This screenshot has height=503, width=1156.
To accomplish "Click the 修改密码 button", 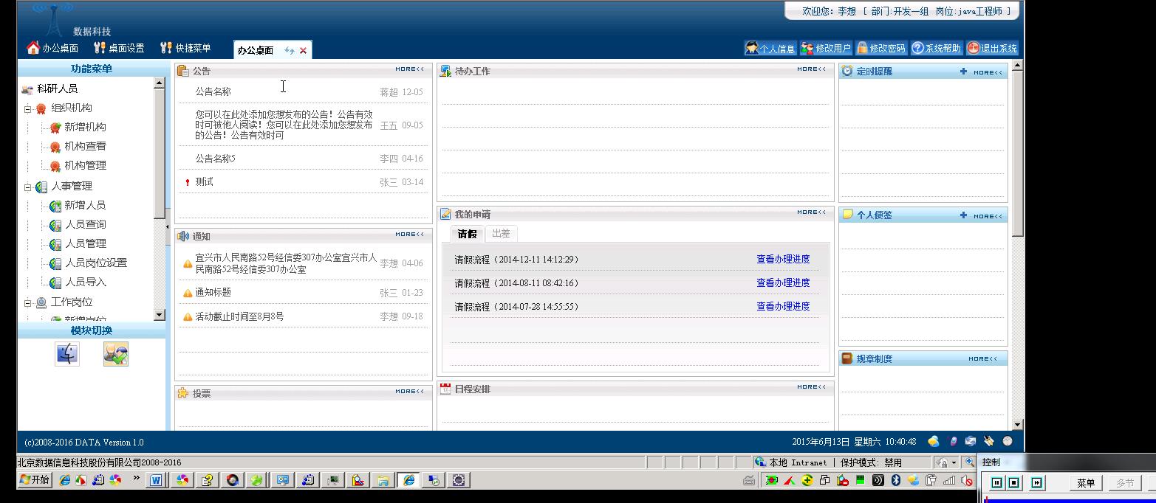I will [880, 49].
